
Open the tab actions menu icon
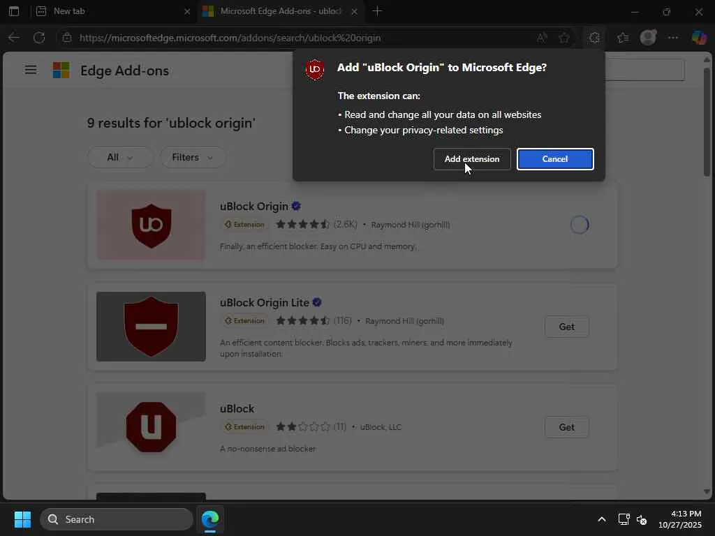14,11
